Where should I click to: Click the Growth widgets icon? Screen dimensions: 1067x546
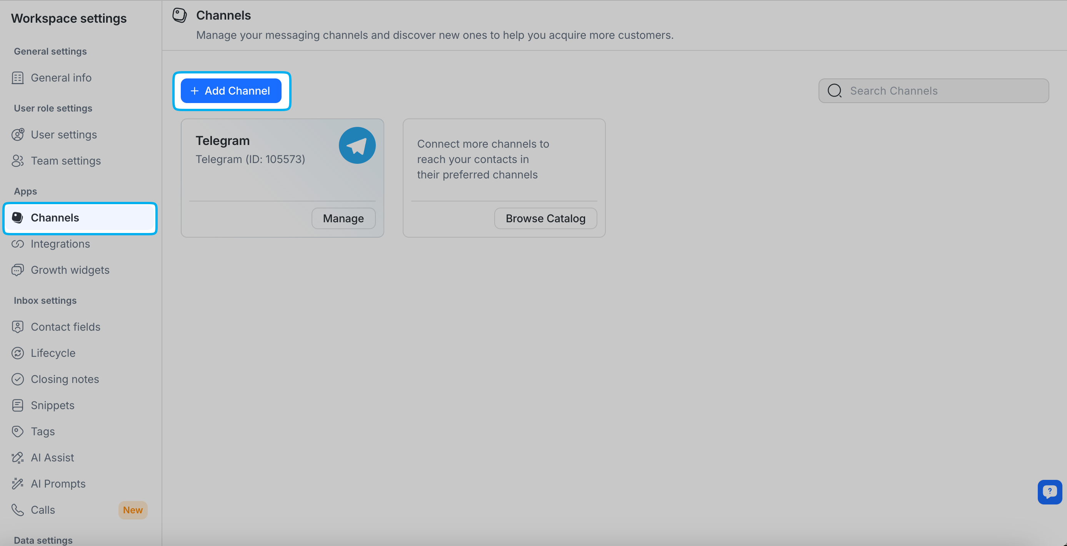tap(17, 270)
